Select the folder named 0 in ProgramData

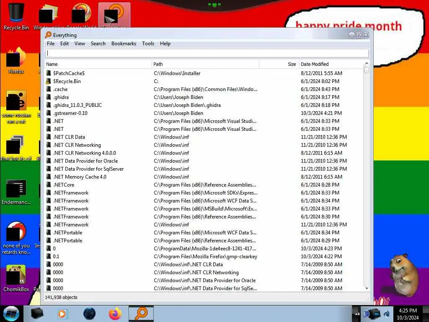pyautogui.click(x=204, y=248)
